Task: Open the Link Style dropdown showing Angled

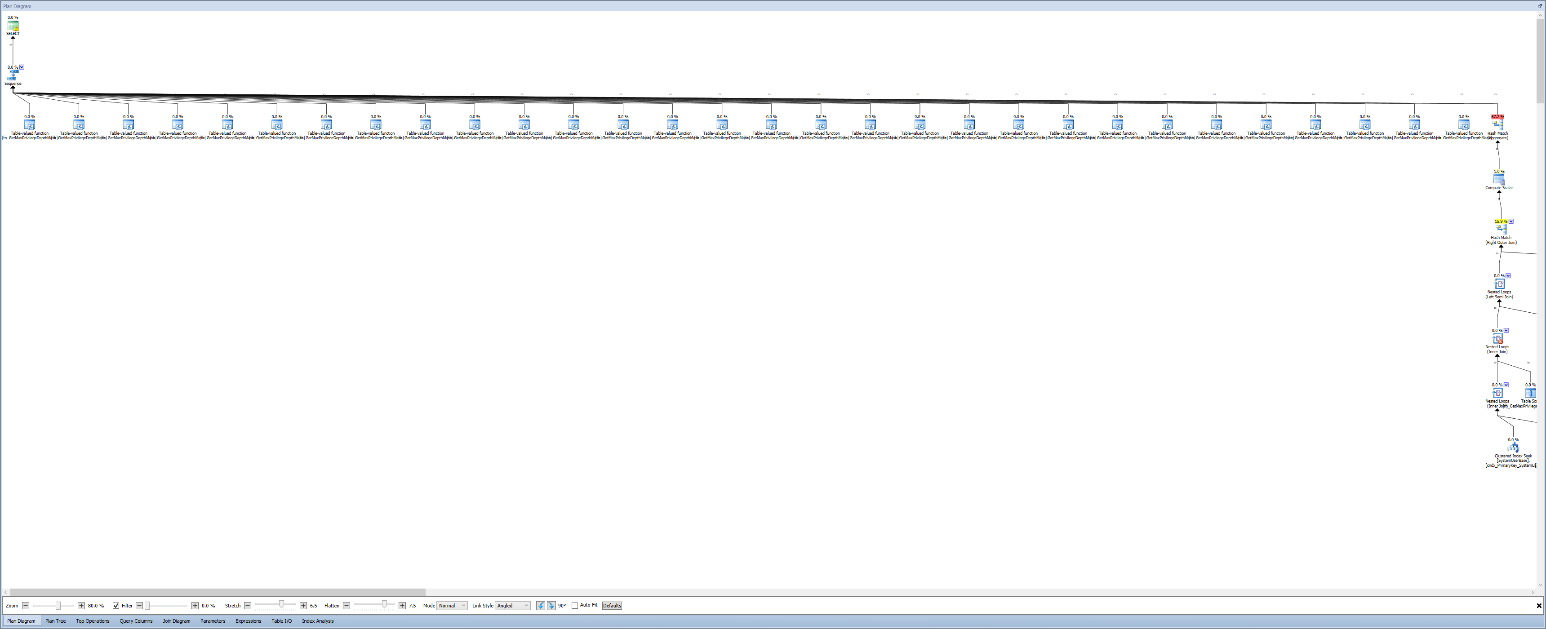Action: 512,606
